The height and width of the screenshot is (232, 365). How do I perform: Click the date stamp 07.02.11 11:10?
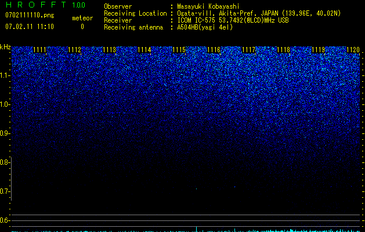[30, 27]
